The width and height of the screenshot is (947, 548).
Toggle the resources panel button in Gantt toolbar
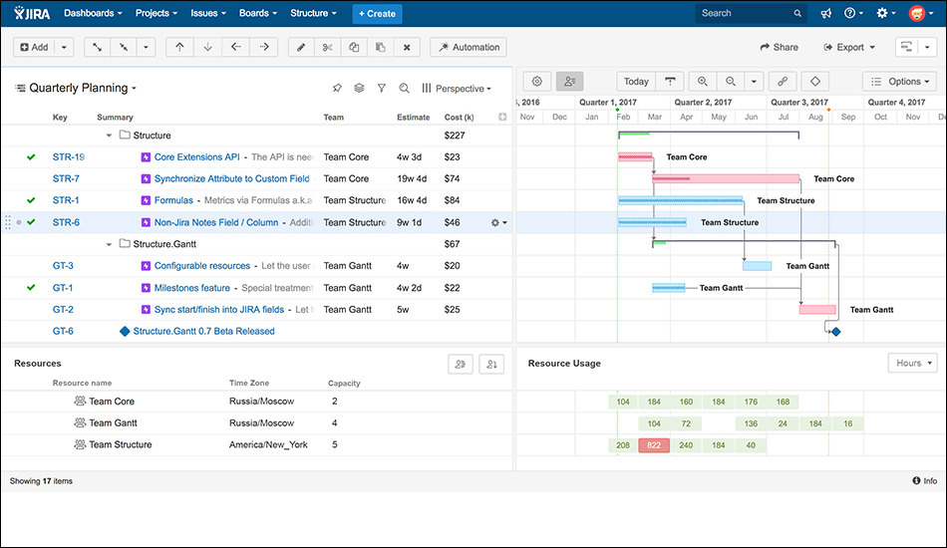click(569, 81)
